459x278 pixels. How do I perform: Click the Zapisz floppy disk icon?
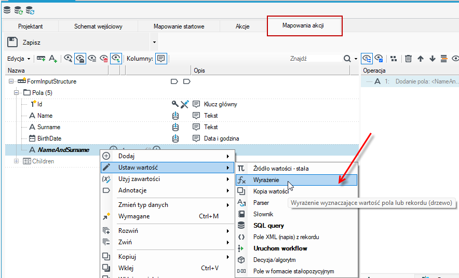point(12,42)
